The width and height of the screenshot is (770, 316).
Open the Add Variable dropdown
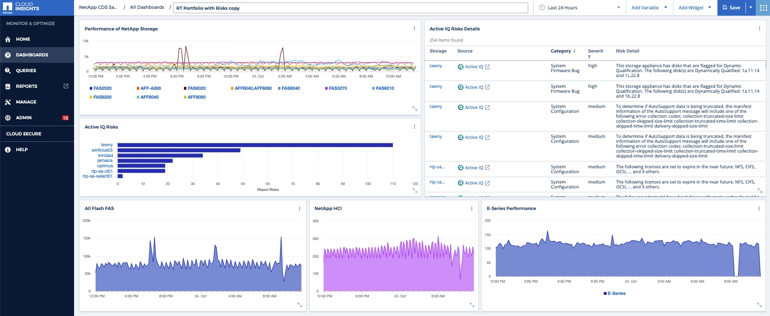click(649, 8)
